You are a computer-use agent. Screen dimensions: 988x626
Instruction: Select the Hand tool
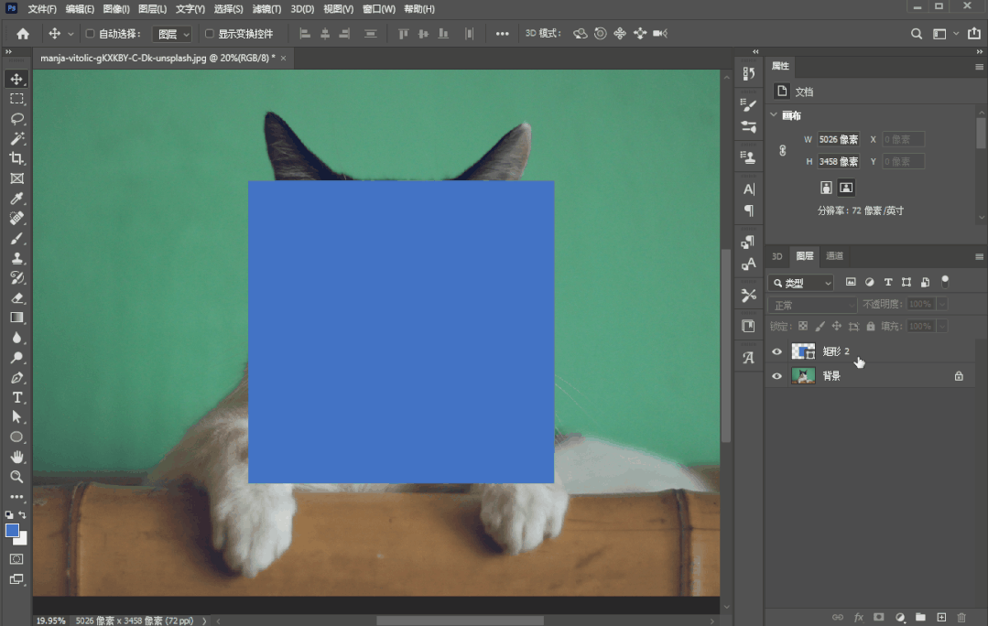coord(17,457)
